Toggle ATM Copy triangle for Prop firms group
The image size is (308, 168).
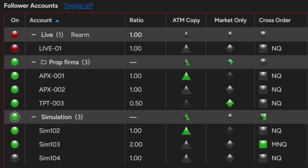(x=186, y=62)
